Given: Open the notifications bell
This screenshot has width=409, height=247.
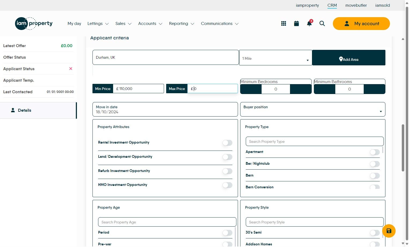Looking at the screenshot, I should [309, 24].
